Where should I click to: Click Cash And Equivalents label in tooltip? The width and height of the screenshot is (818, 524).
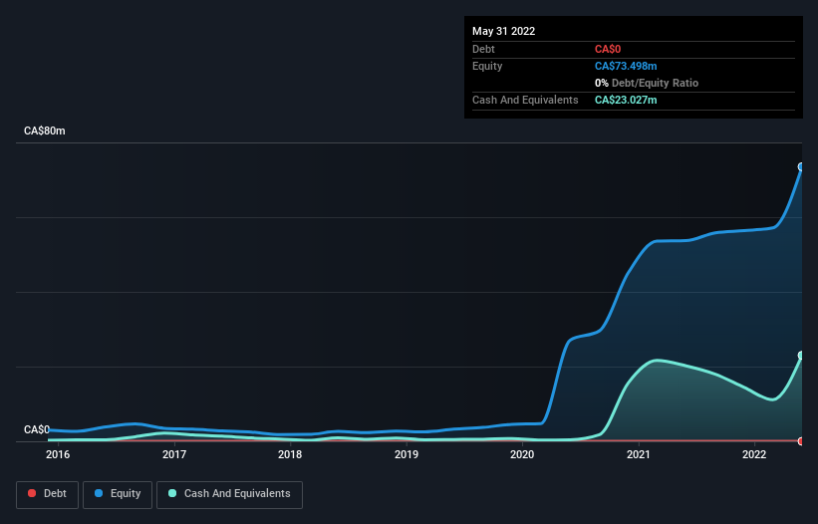pos(525,100)
